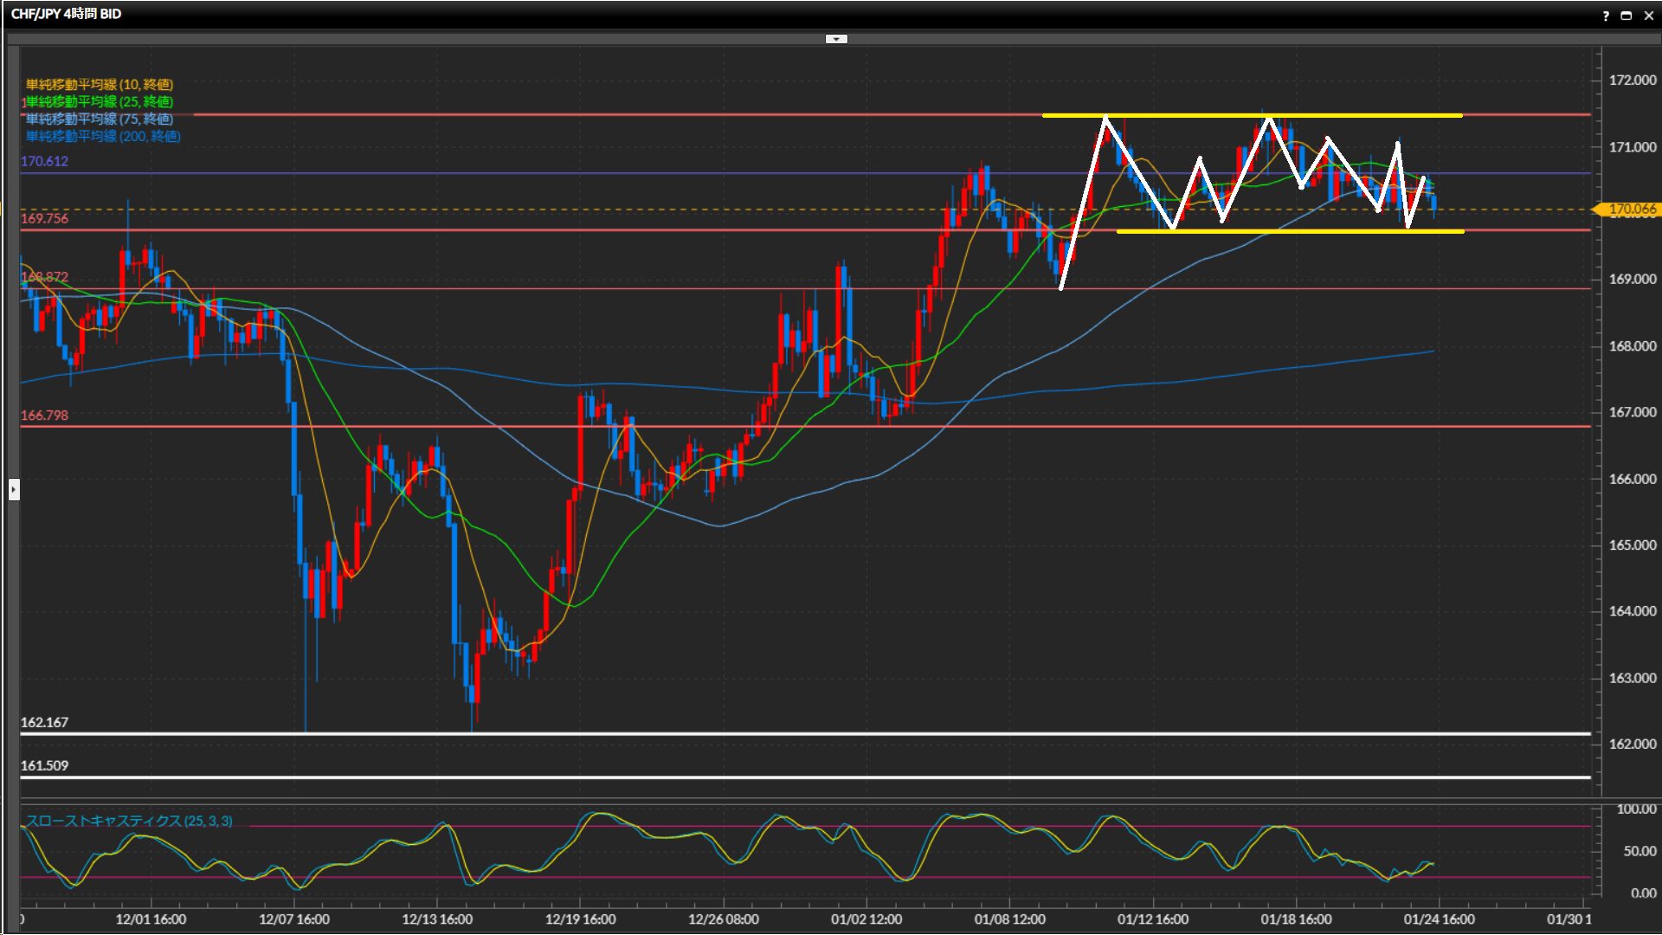Viewport: 1662px width, 935px height.
Task: Click the 172.000 price axis label
Action: pos(1632,80)
